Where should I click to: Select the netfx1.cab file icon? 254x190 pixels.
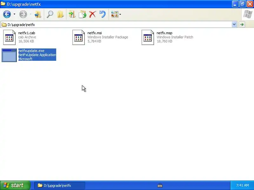pos(9,37)
